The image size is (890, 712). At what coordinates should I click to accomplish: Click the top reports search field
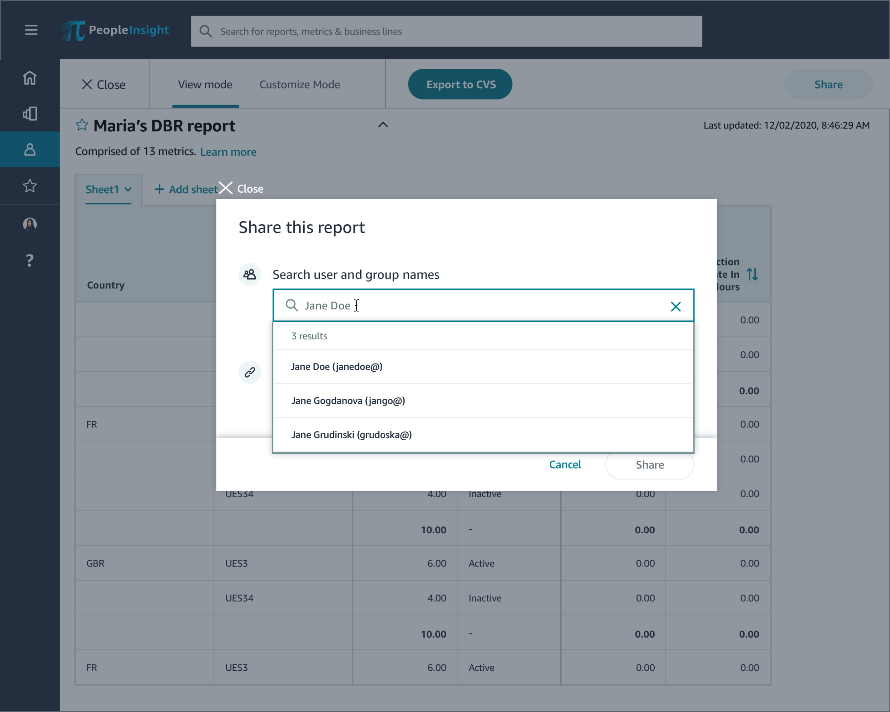pos(446,31)
